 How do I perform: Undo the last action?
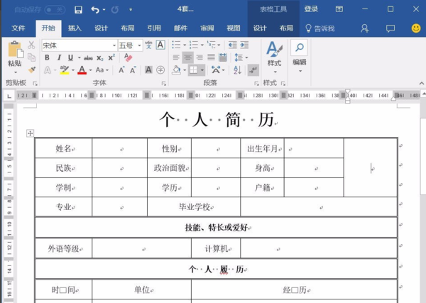[95, 10]
